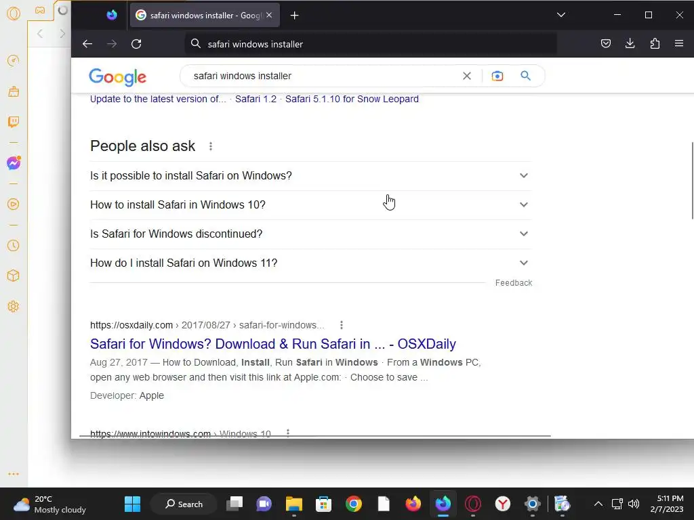Switch to the pinned Firefox tab
Viewport: 694px width, 520px height.
pyautogui.click(x=112, y=15)
